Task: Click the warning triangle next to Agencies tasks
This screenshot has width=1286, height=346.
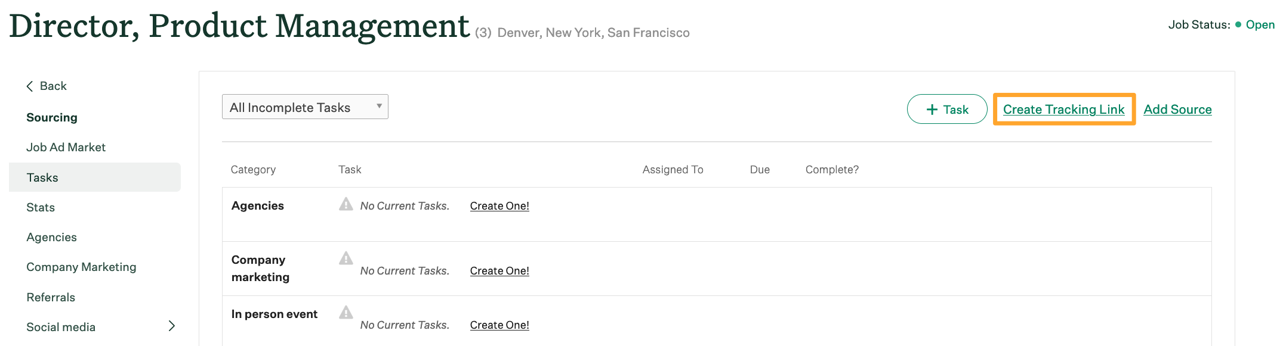Action: coord(346,204)
